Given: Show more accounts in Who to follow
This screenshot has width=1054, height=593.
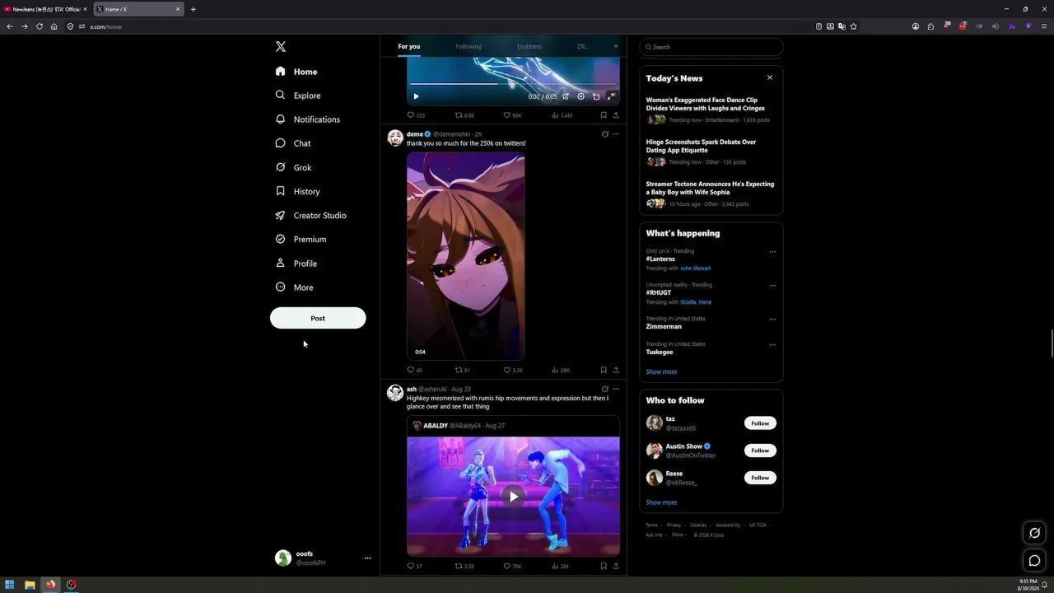Looking at the screenshot, I should click(661, 502).
